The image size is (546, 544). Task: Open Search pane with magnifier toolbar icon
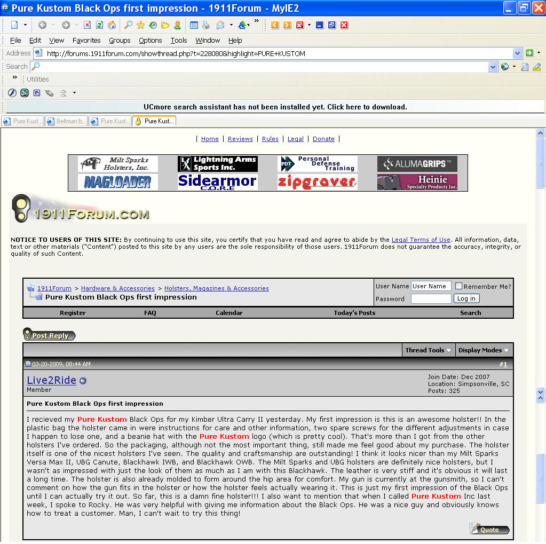point(129,25)
